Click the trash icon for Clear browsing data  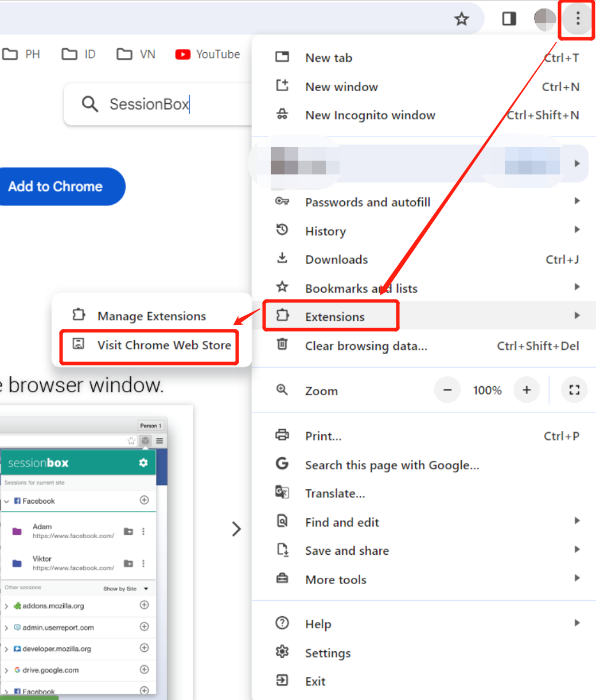click(x=282, y=344)
